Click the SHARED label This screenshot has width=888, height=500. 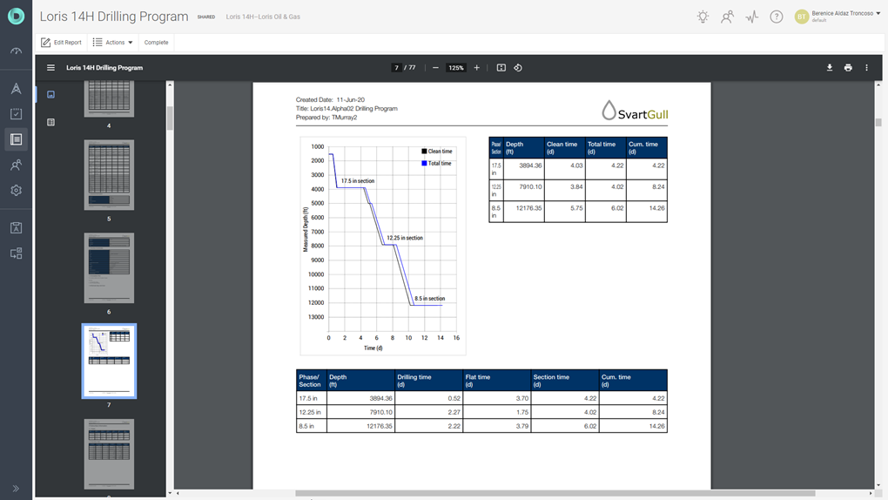[206, 17]
